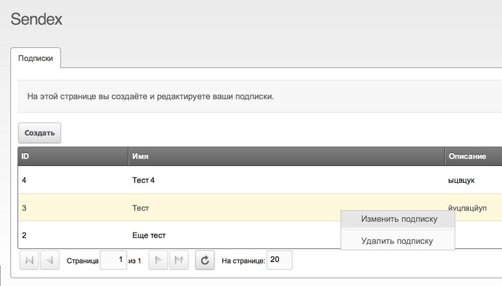The height and width of the screenshot is (286, 502).
Task: Click the ID cell with value 2
Action: 25,235
